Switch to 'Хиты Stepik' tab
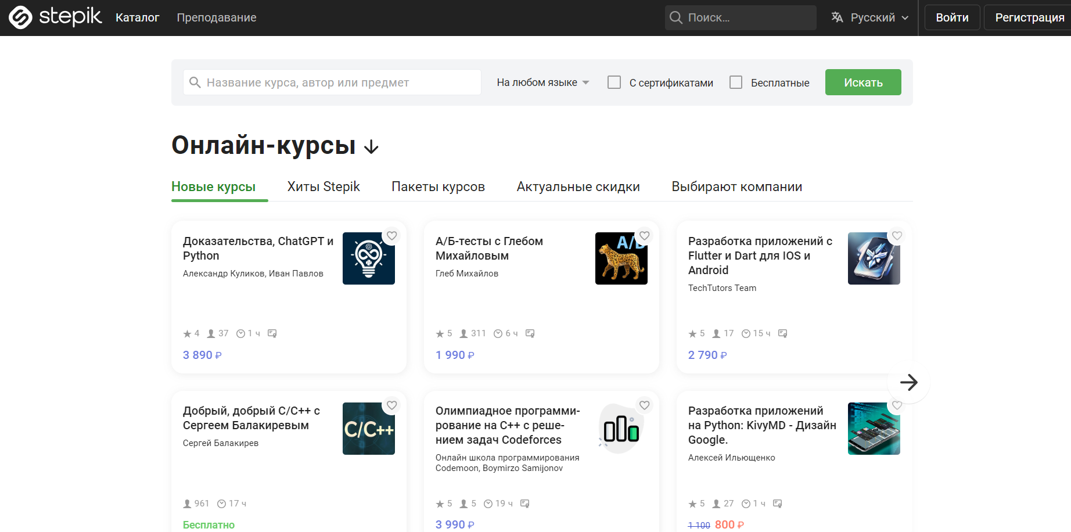This screenshot has width=1071, height=532. [x=324, y=186]
